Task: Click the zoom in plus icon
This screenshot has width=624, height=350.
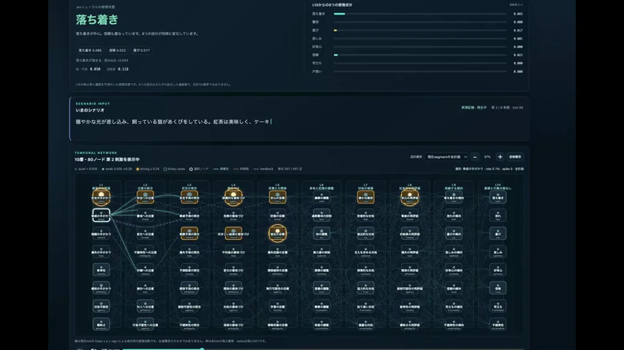Action: [x=500, y=157]
